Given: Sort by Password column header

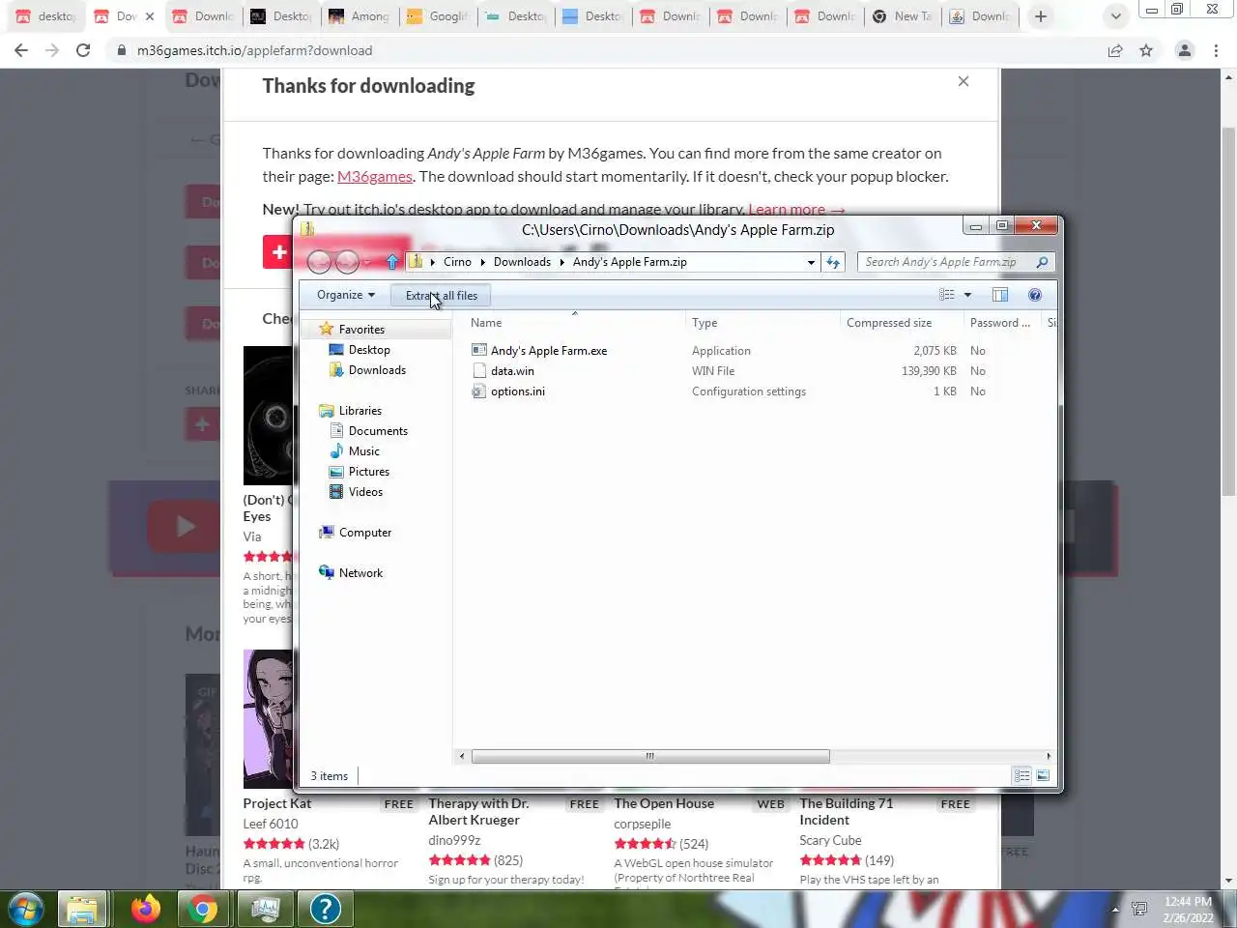Looking at the screenshot, I should pos(1000,323).
